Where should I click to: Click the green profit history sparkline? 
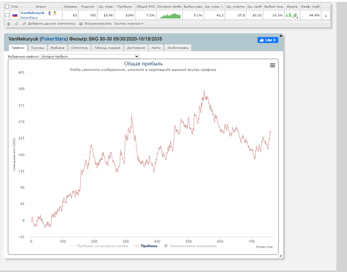[170, 15]
